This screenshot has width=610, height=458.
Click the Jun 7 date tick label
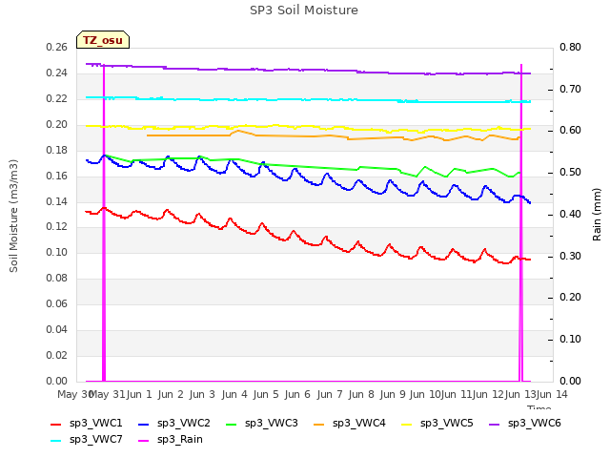point(330,394)
